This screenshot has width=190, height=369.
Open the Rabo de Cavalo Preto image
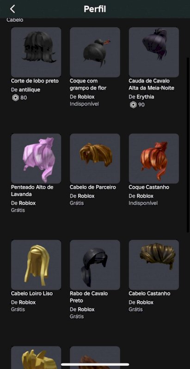(95, 265)
